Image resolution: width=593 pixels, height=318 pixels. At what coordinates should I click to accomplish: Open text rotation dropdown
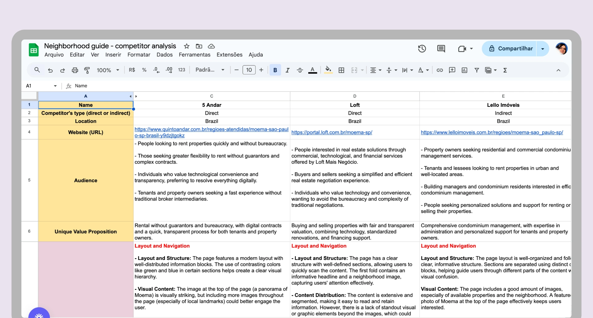(423, 70)
